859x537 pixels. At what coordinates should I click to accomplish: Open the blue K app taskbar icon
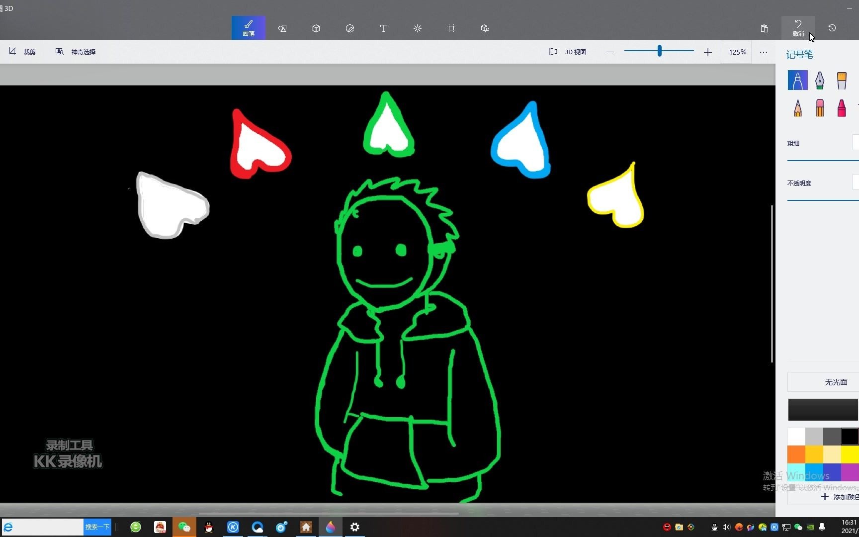coord(233,527)
